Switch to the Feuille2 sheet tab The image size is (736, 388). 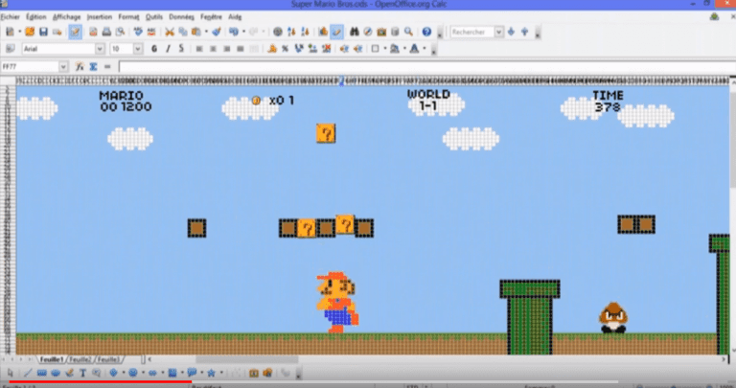point(80,359)
